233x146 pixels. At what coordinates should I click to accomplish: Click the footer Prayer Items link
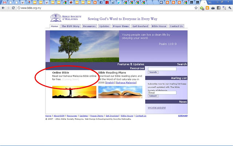point(97,116)
